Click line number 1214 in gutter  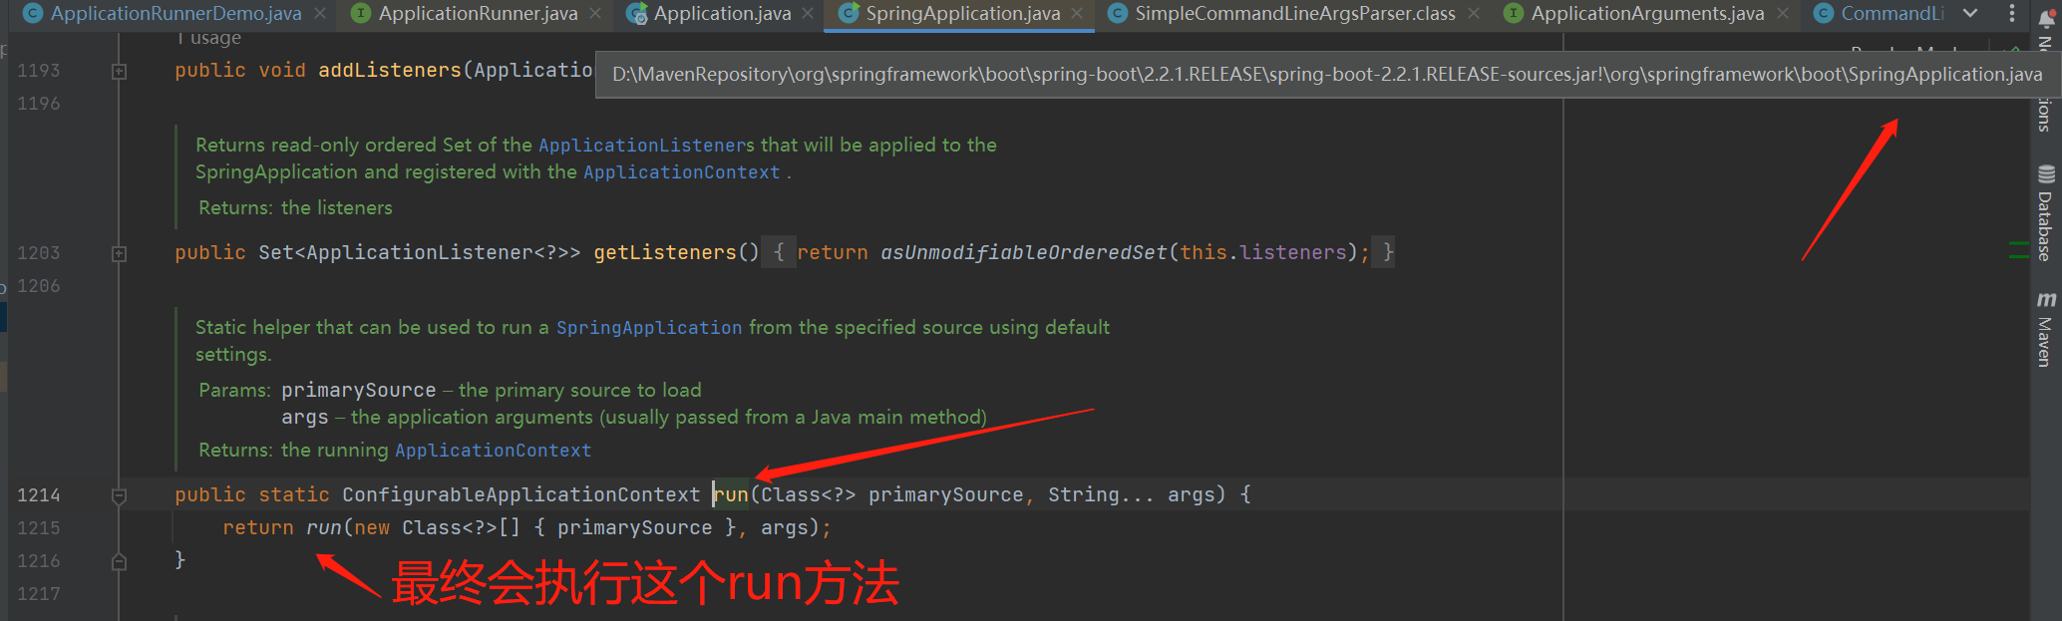tap(39, 495)
